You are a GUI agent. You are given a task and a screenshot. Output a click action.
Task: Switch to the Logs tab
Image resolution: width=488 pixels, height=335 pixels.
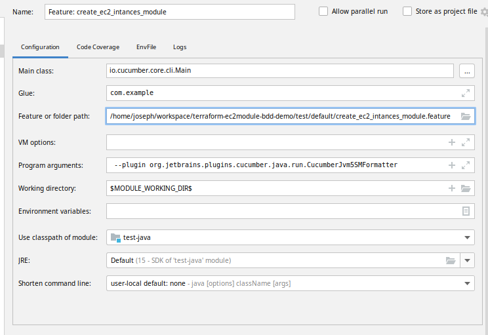[x=180, y=47]
